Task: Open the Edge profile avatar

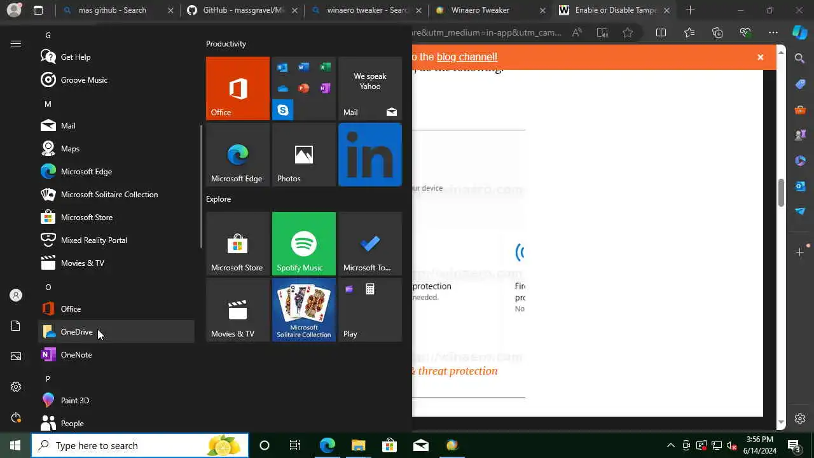Action: pos(13,10)
